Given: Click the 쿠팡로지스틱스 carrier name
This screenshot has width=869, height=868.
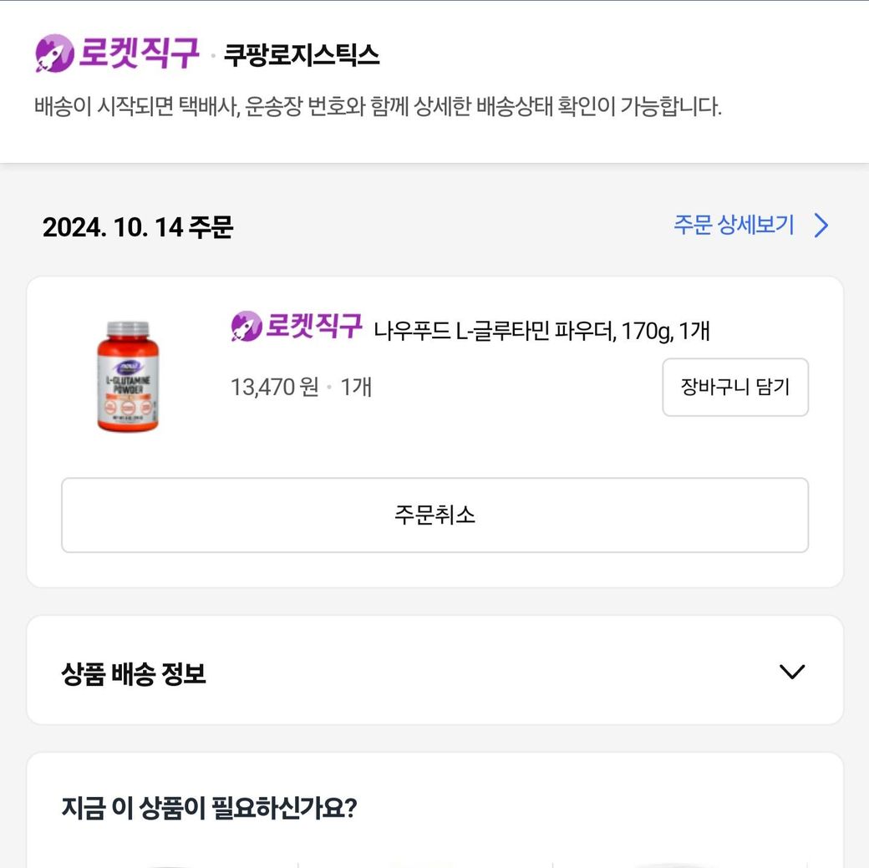Looking at the screenshot, I should pos(301,55).
